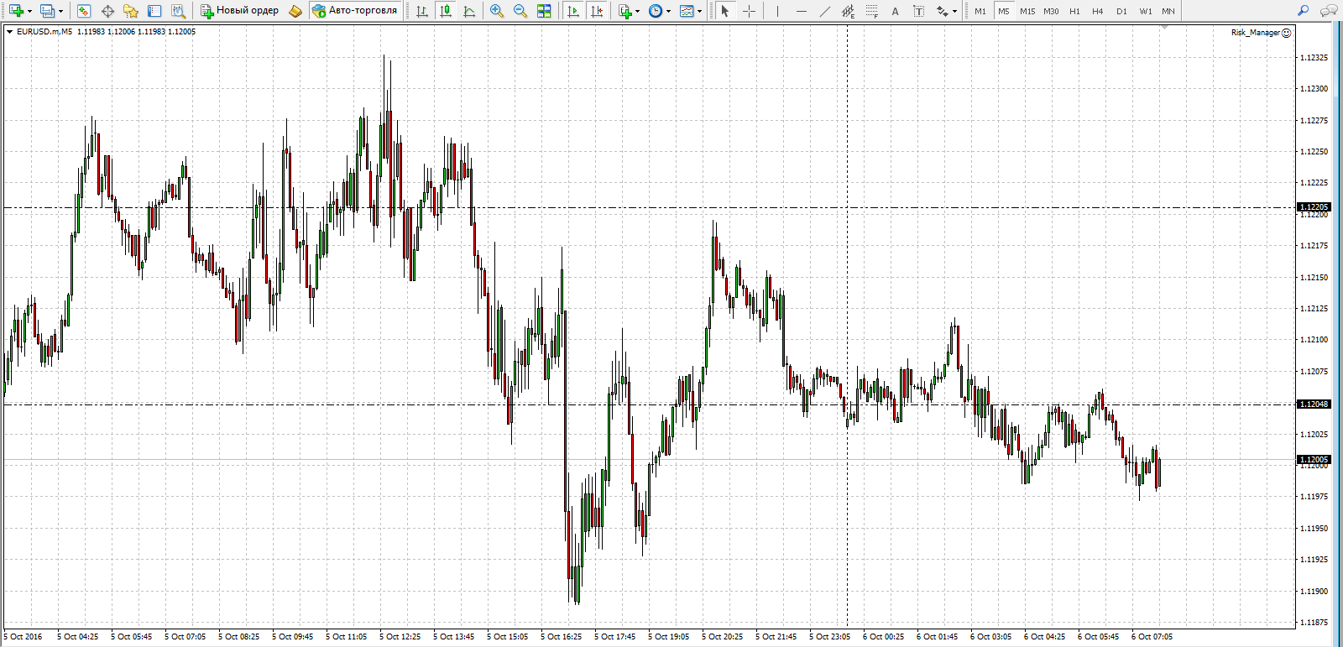Switch chart to Candlesticks
The width and height of the screenshot is (1343, 647).
[446, 11]
